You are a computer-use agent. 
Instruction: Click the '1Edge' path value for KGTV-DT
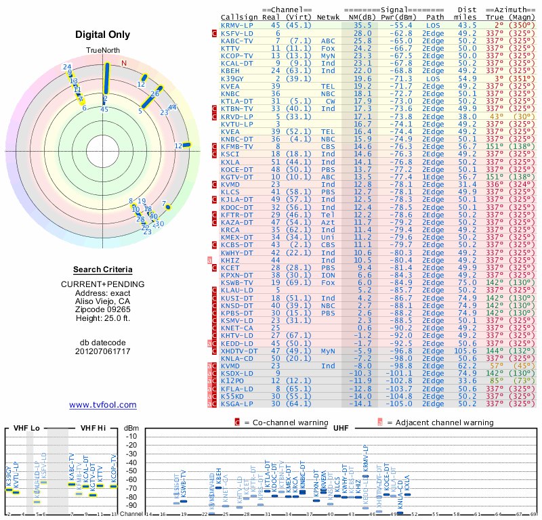(433, 177)
